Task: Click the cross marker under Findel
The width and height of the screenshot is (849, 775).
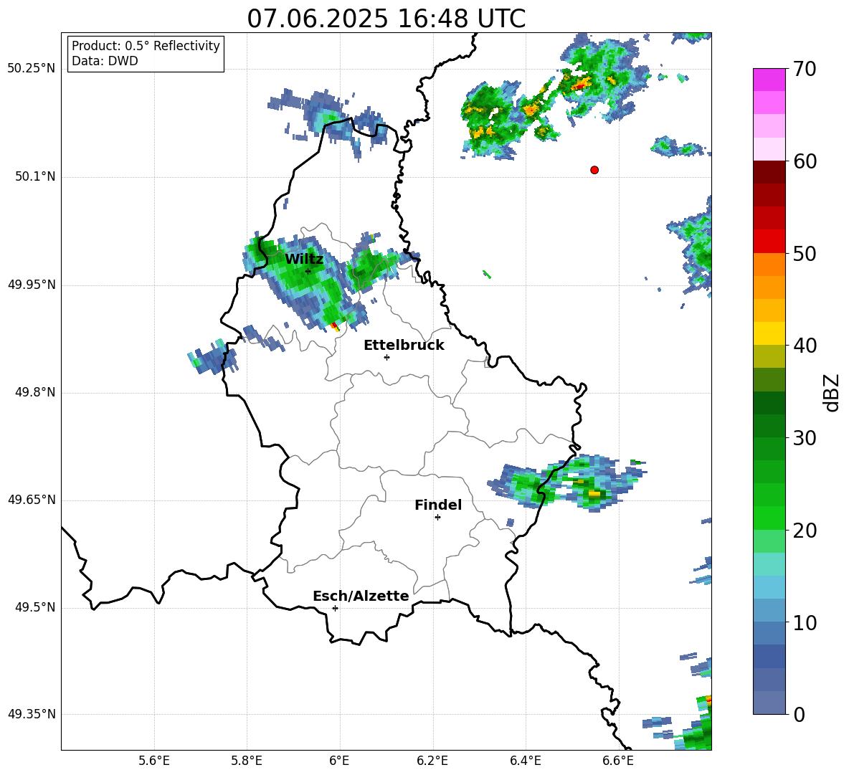Action: pos(437,518)
